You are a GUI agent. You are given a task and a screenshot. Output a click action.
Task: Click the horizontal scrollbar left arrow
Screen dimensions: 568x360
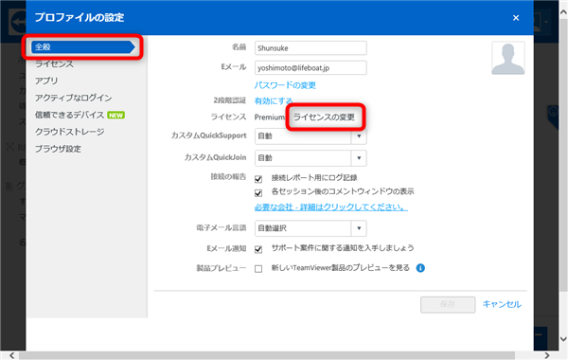click(x=12, y=355)
